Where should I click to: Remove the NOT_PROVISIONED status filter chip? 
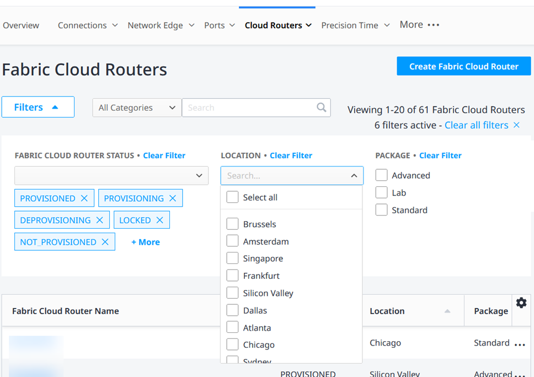click(105, 242)
